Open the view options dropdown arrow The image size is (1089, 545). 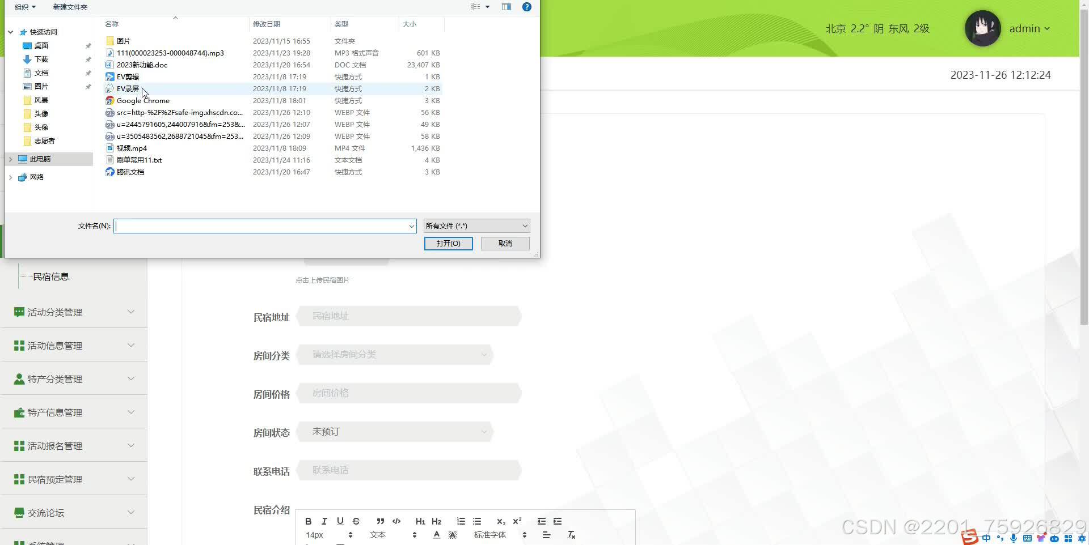[x=487, y=7]
